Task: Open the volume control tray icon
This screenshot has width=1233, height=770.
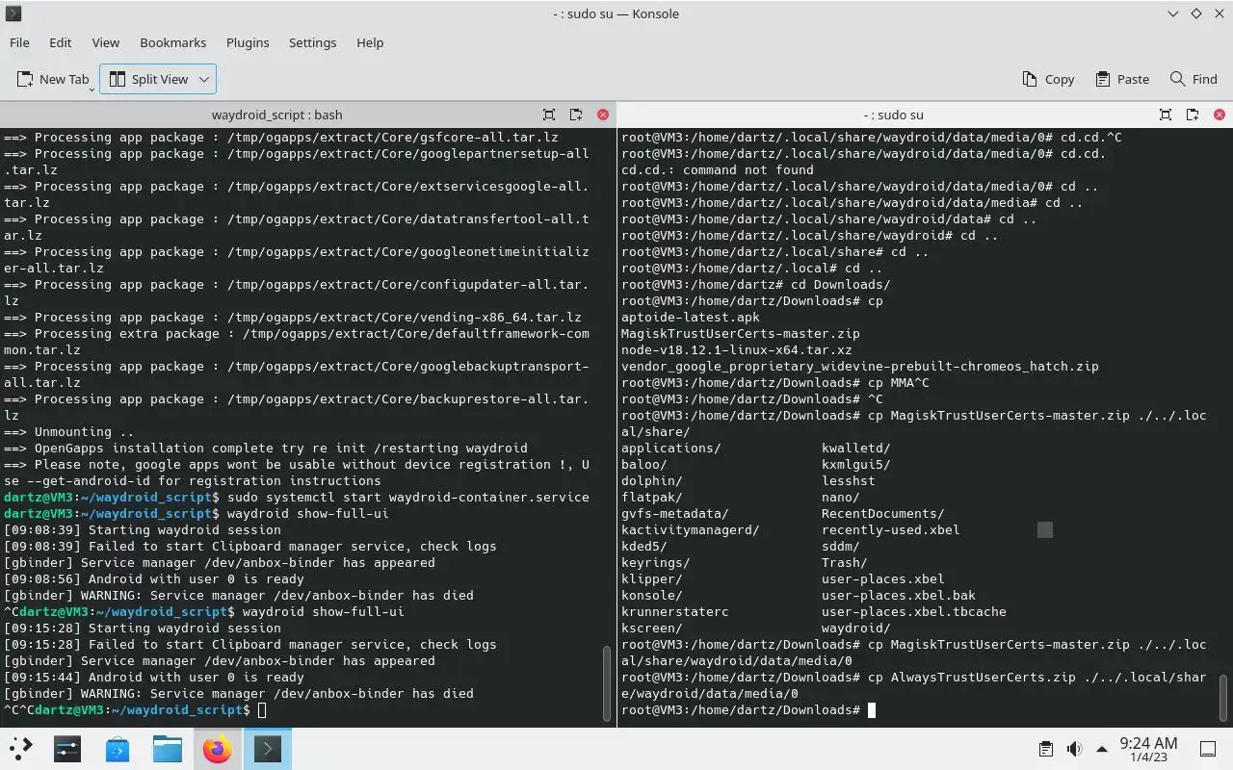Action: pyautogui.click(x=1073, y=749)
